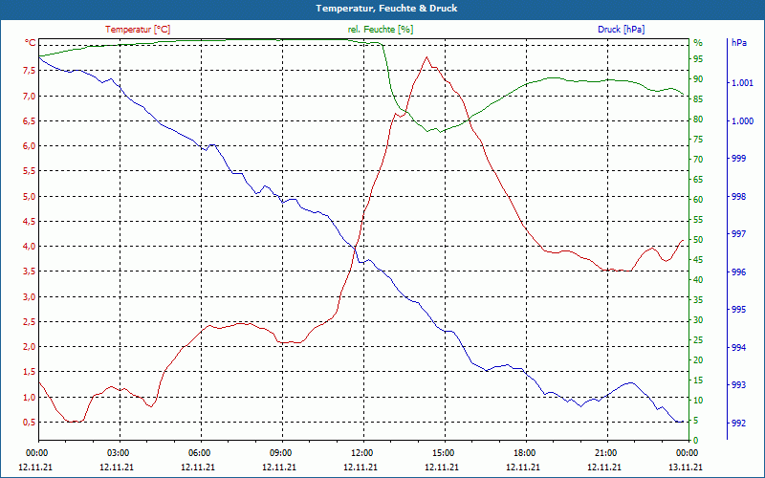Click the '998' pressure axis value
The image size is (765, 478).
click(739, 197)
